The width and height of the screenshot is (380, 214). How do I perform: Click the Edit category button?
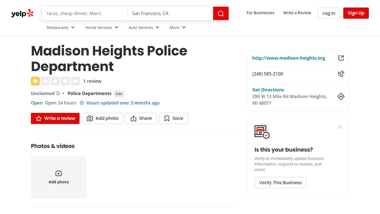[119, 94]
